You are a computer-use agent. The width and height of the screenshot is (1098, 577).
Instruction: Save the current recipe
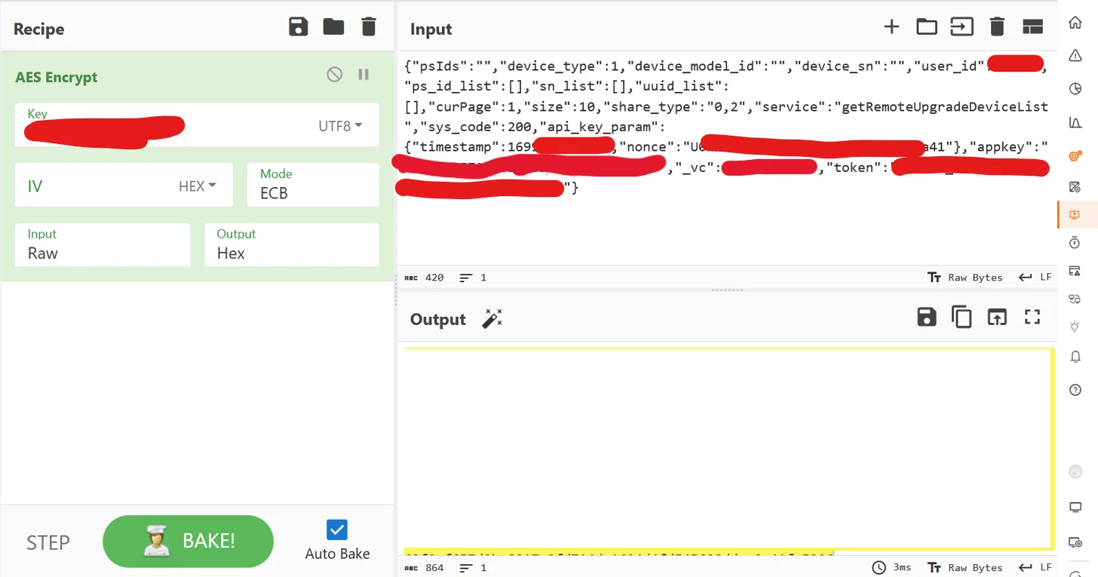pos(299,27)
